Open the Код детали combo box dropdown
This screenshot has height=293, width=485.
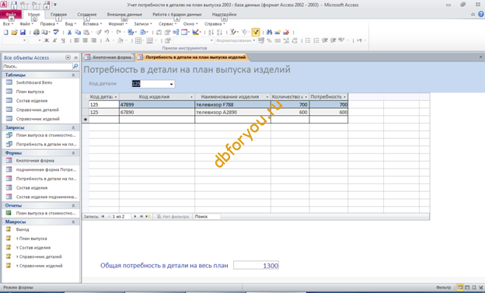(171, 84)
